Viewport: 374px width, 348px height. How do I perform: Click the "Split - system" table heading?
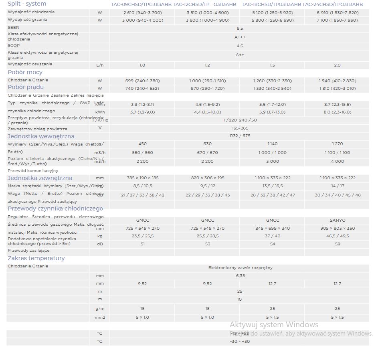click(27, 4)
